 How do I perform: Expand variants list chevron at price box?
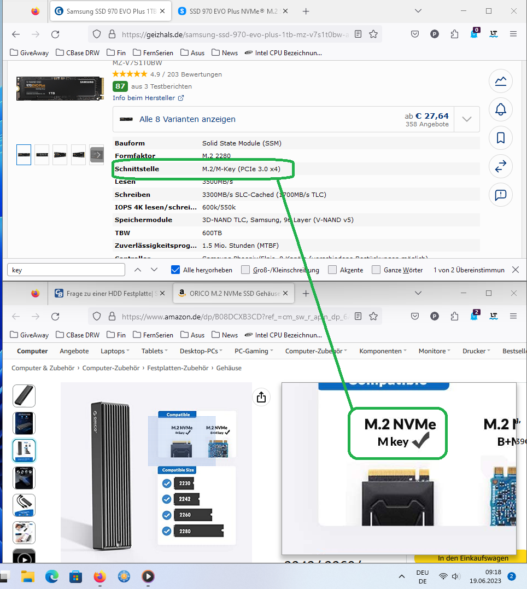point(466,119)
